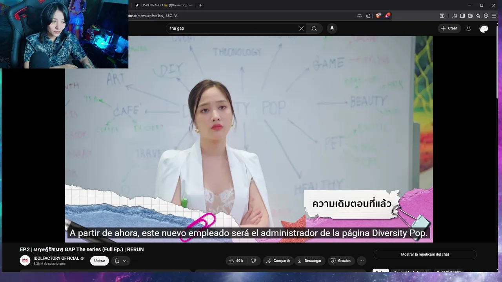502x282 pixels.
Task: Click the address bar URL text
Action: (153, 16)
